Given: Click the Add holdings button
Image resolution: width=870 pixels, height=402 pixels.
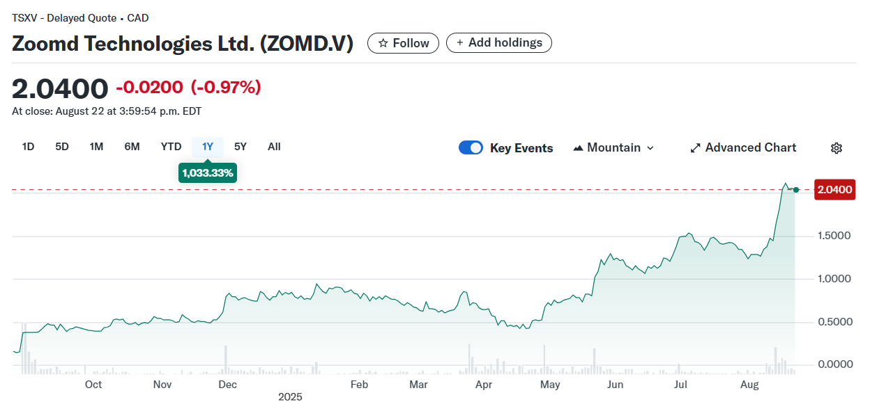Looking at the screenshot, I should (x=499, y=43).
